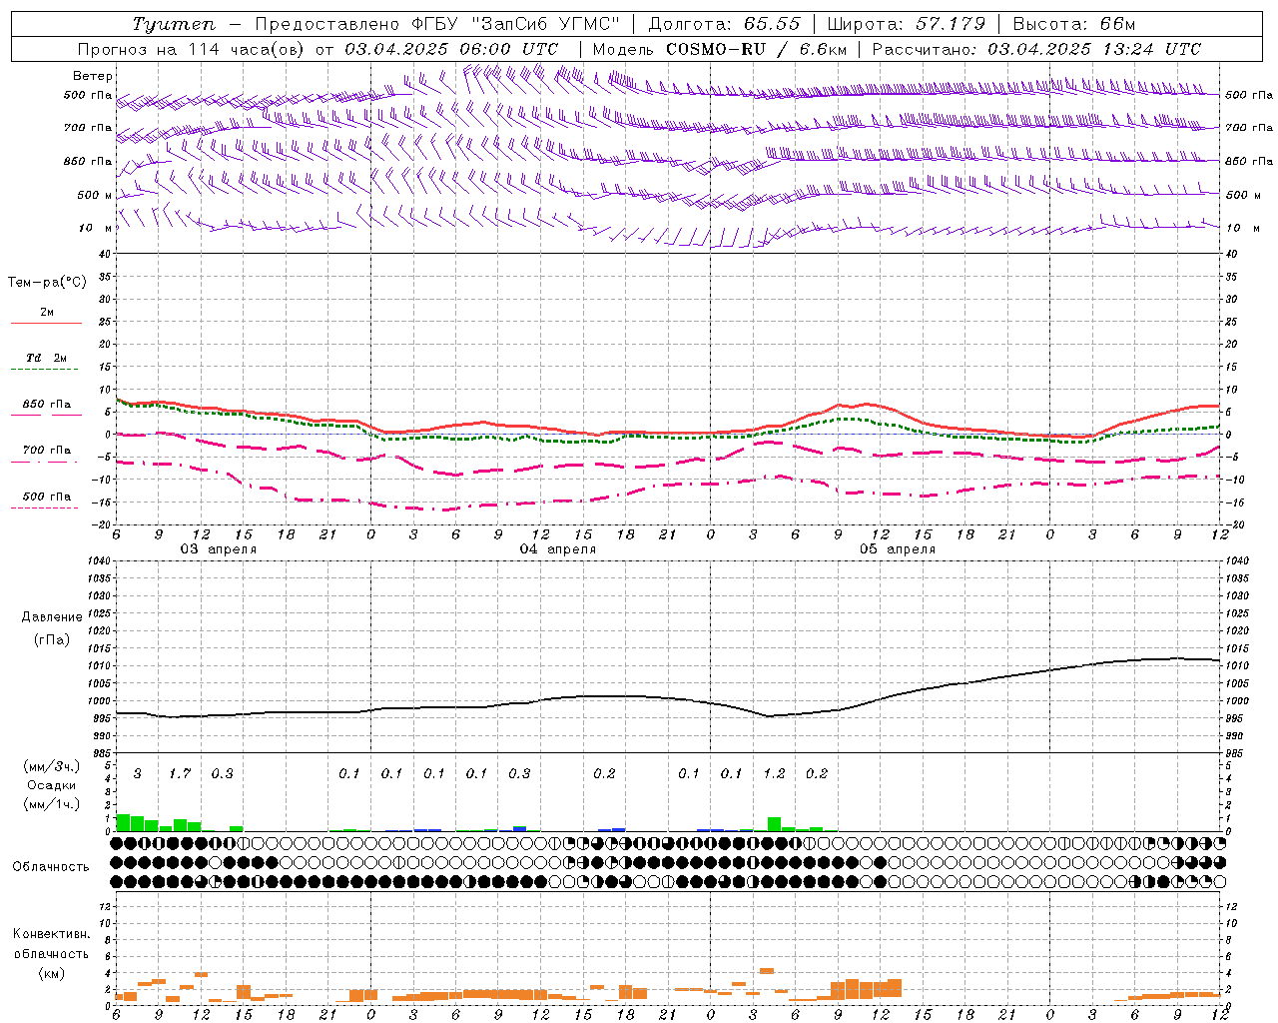Click the "Высота: 66м" header field
The image size is (1278, 1023).
(x=1073, y=24)
